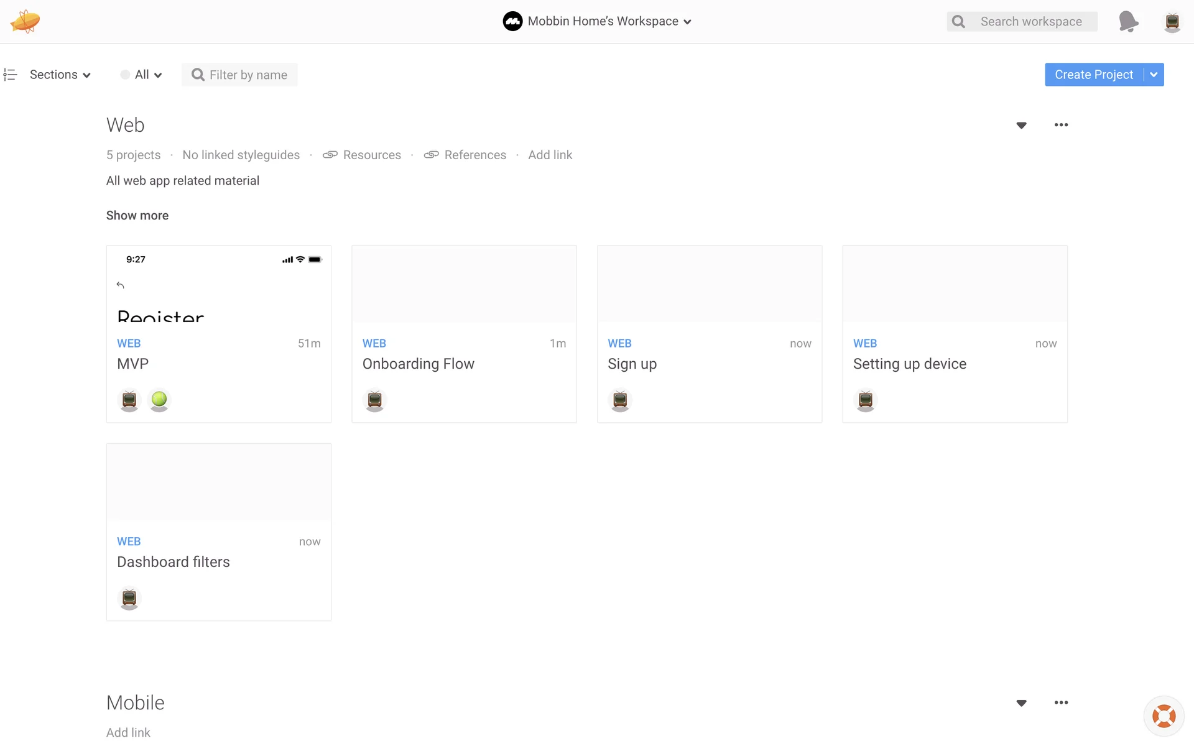
Task: Click Show more under Web description
Action: (x=137, y=215)
